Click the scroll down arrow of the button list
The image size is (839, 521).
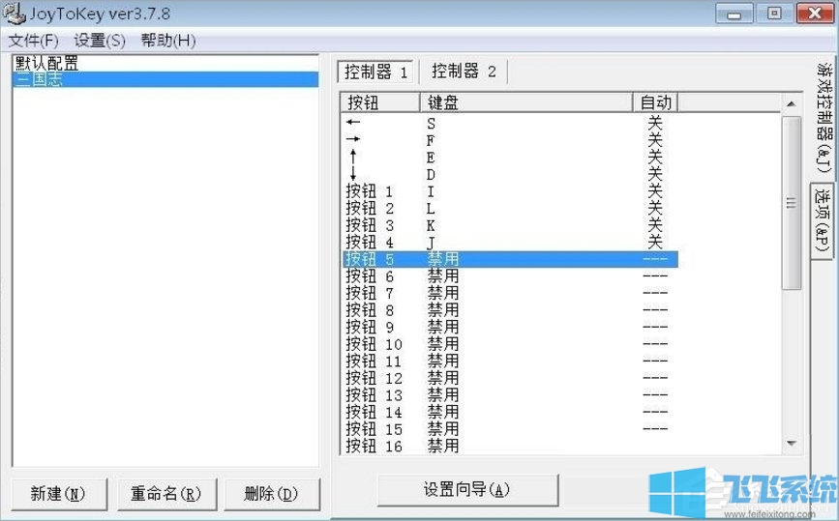click(x=792, y=443)
